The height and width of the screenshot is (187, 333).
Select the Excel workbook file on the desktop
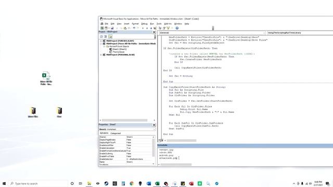tap(46, 78)
